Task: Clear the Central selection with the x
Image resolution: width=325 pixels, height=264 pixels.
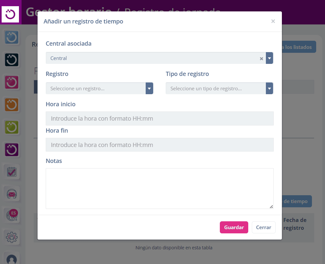Action: pos(261,59)
